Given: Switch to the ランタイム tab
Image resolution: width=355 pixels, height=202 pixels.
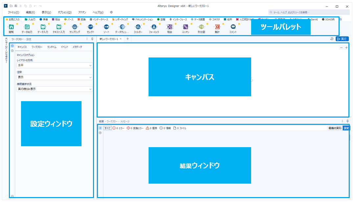Looking at the screenshot, I should pyautogui.click(x=52, y=47).
